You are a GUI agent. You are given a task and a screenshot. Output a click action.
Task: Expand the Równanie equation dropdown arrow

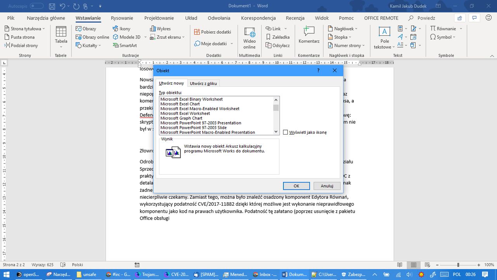461,29
